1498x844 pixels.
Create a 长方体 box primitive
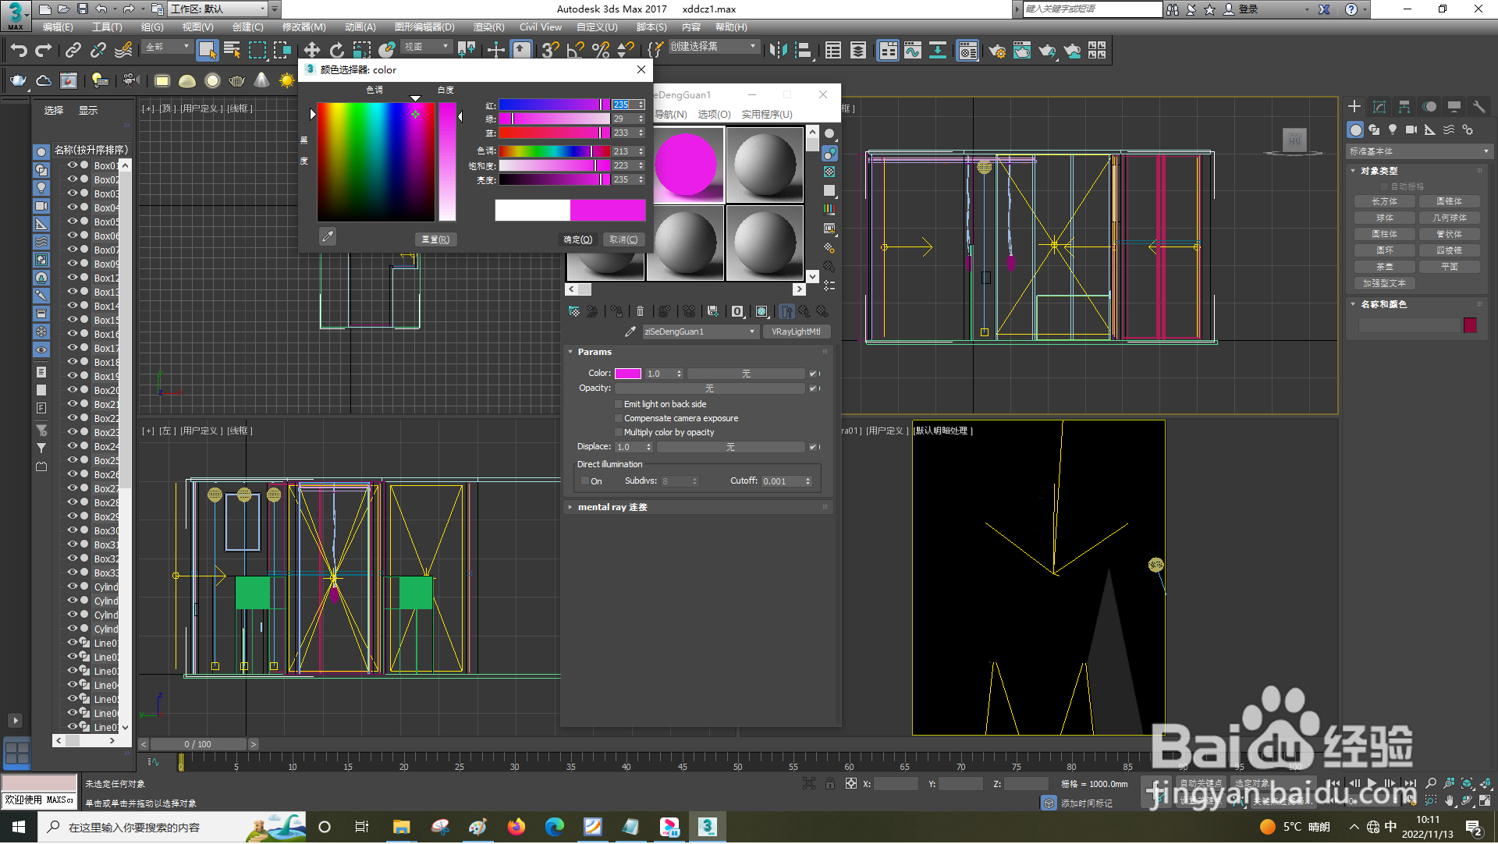[1385, 201]
